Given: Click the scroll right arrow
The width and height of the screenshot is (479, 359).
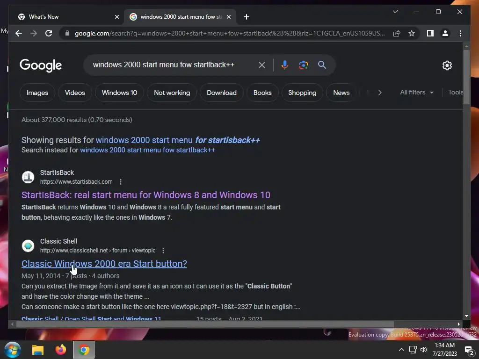Looking at the screenshot, I should point(458,324).
